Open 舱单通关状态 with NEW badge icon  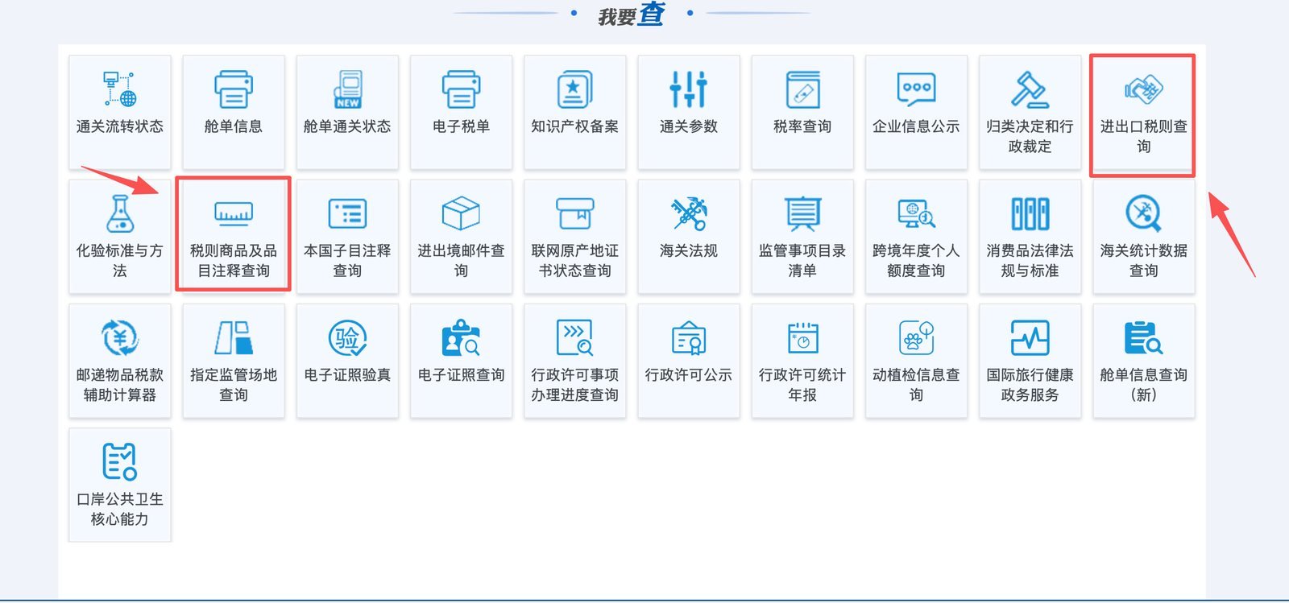(348, 89)
